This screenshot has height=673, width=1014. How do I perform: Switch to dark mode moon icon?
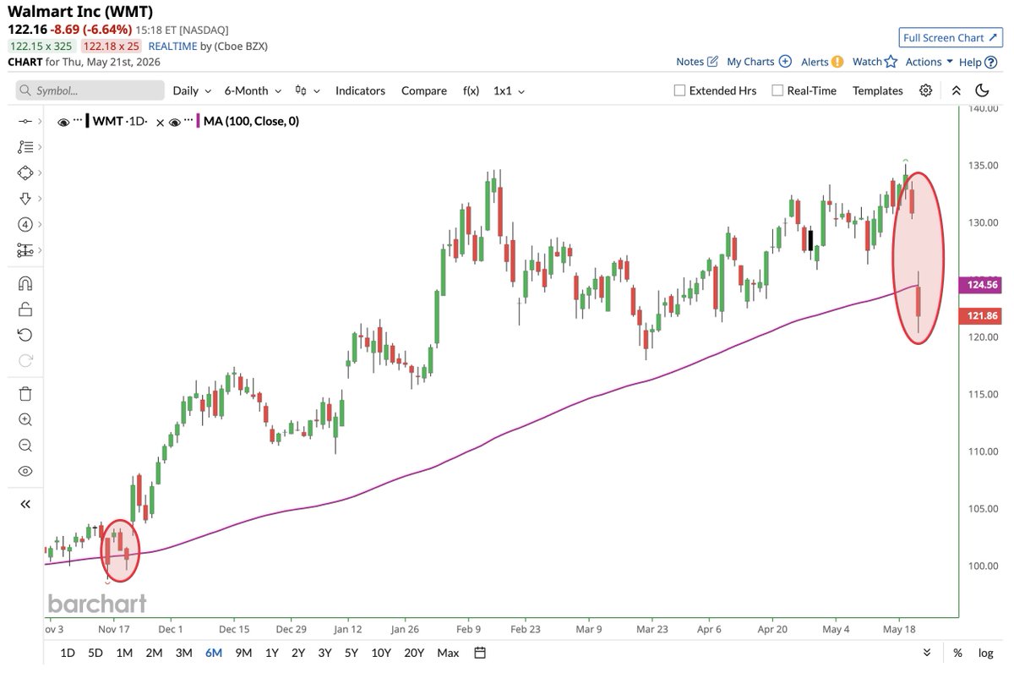(982, 90)
